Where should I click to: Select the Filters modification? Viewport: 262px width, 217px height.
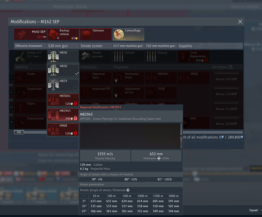coord(30,107)
